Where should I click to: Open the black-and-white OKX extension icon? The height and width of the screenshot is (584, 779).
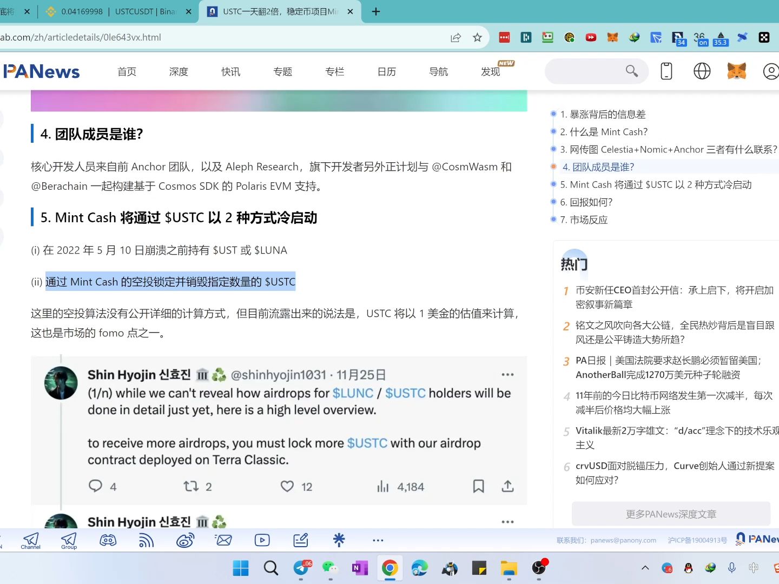pos(764,37)
